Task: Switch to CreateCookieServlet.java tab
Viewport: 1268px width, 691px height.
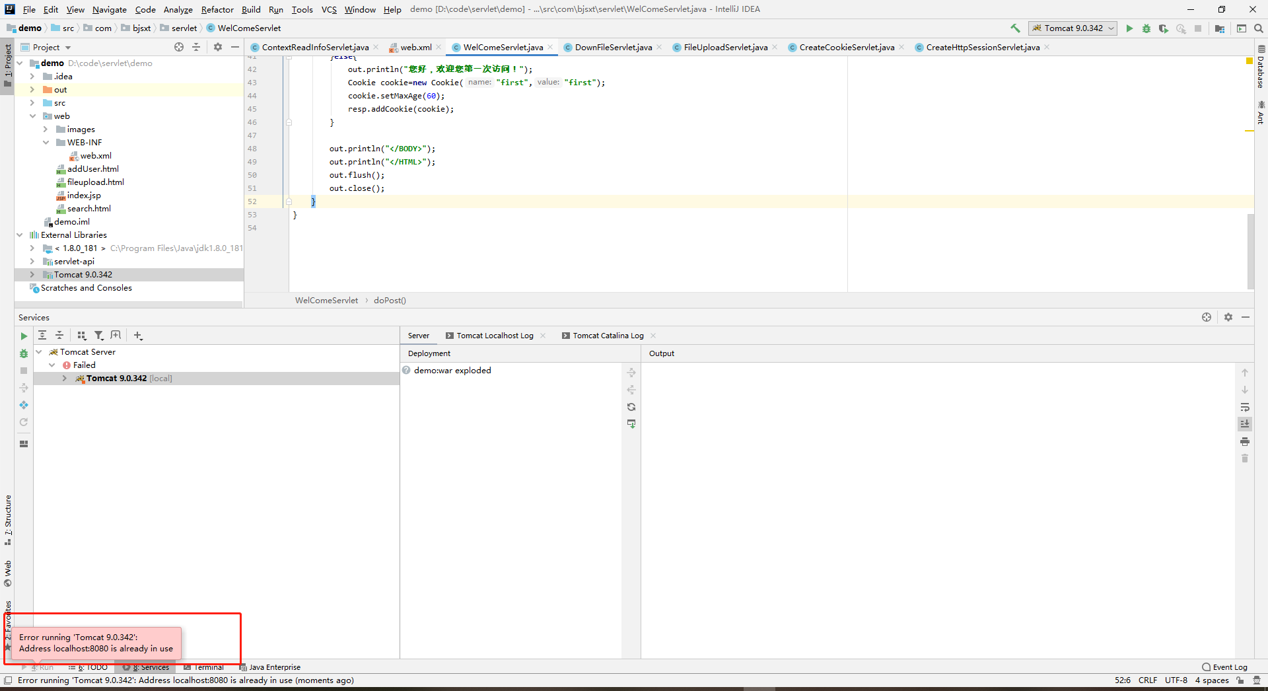Action: (846, 48)
